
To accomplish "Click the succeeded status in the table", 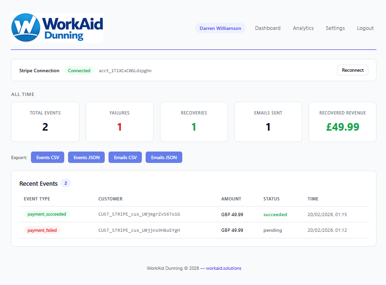I will click(x=275, y=214).
